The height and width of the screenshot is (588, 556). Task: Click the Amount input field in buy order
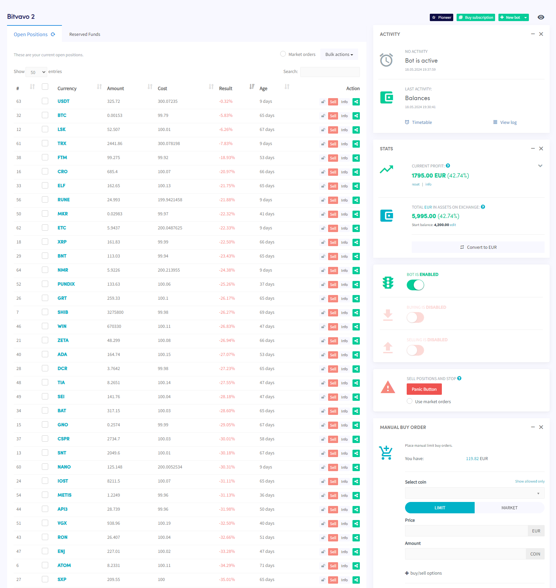pyautogui.click(x=465, y=554)
